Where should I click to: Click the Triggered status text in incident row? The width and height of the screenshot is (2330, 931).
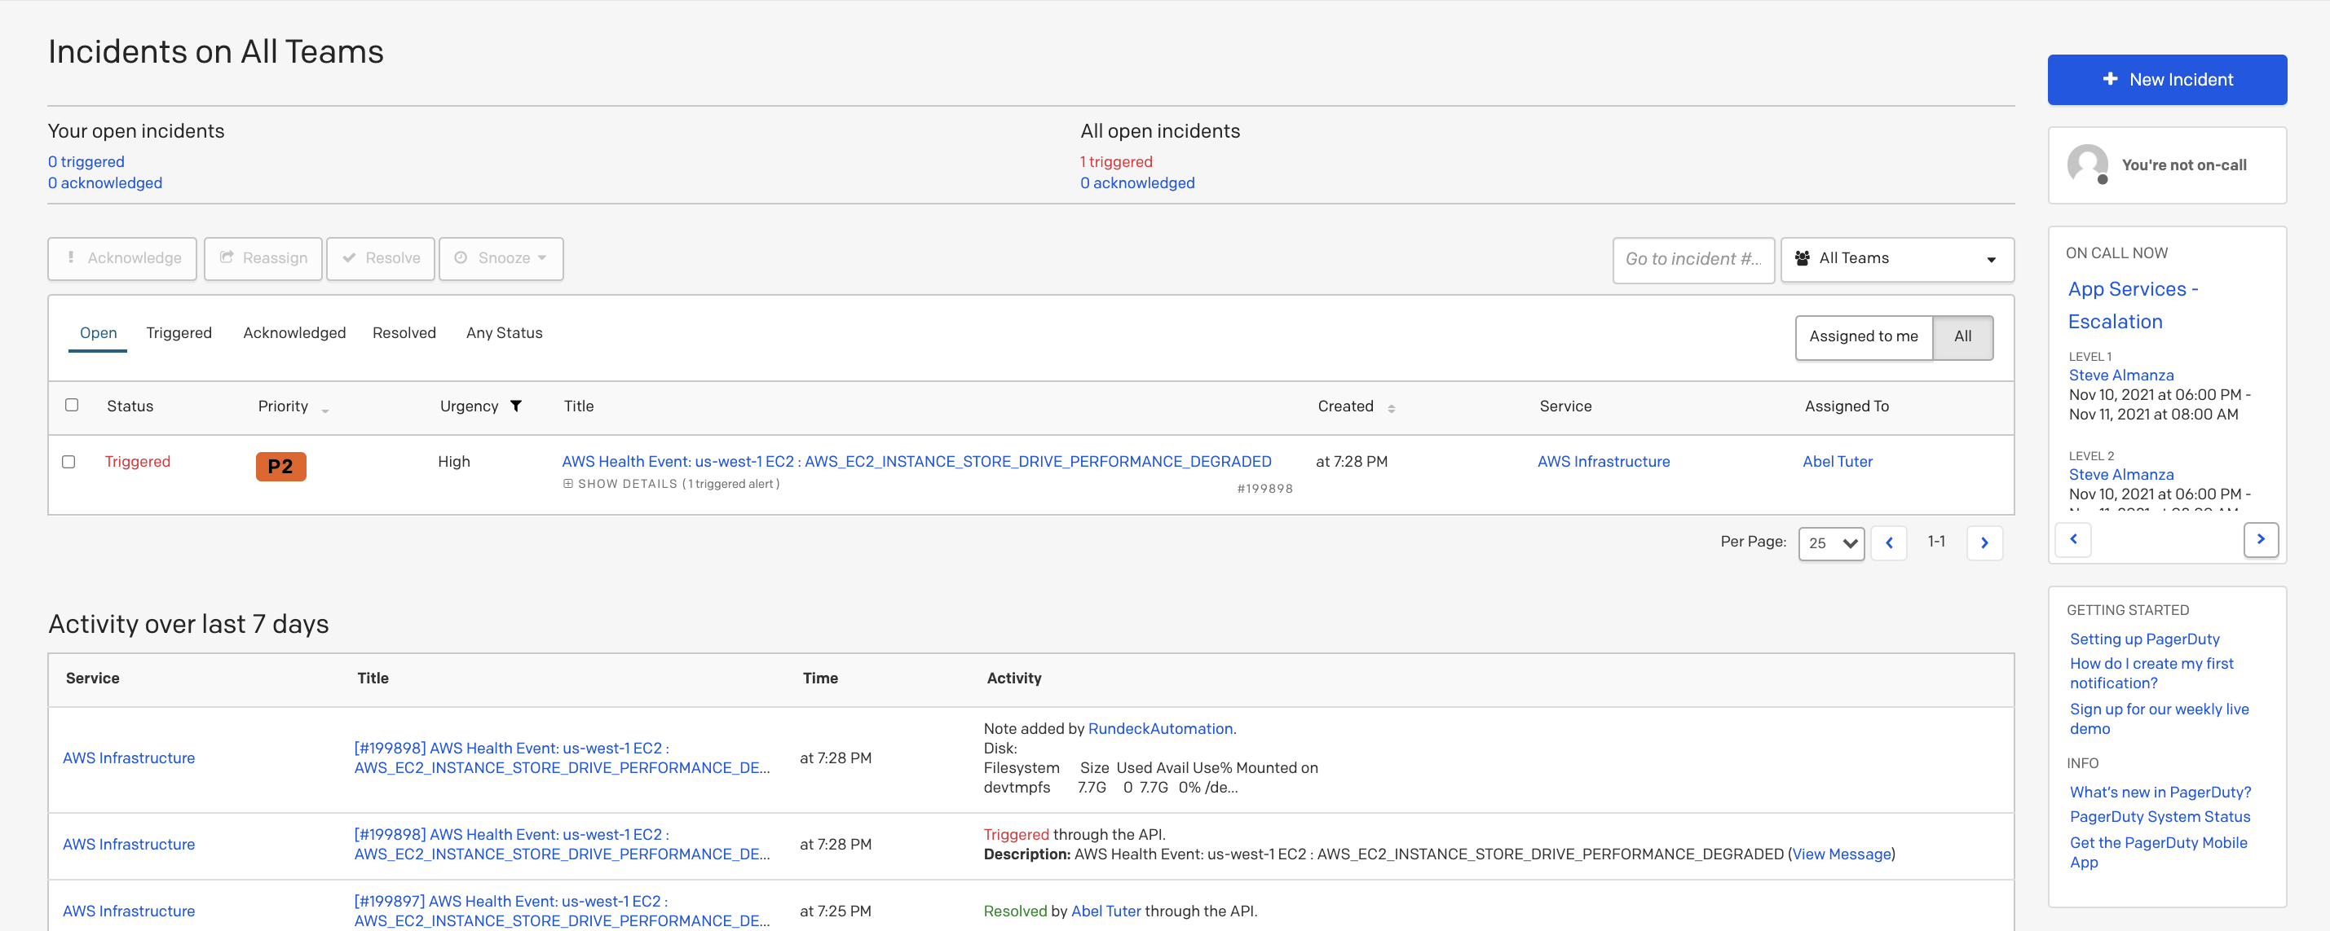point(138,462)
